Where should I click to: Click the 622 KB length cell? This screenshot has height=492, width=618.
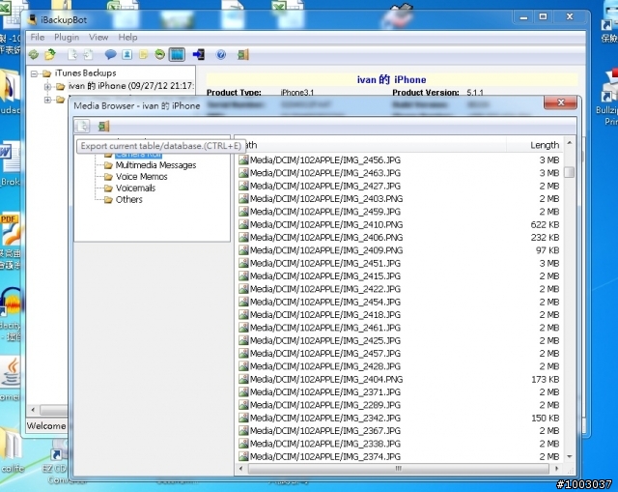tap(545, 224)
